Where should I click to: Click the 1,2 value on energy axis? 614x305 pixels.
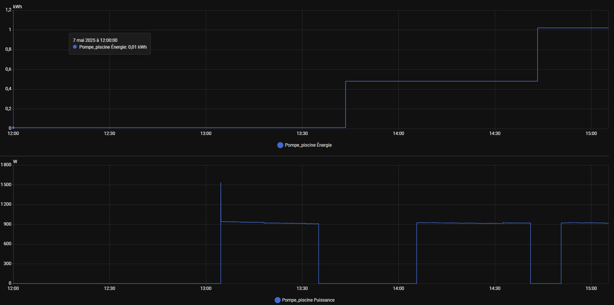(8, 10)
